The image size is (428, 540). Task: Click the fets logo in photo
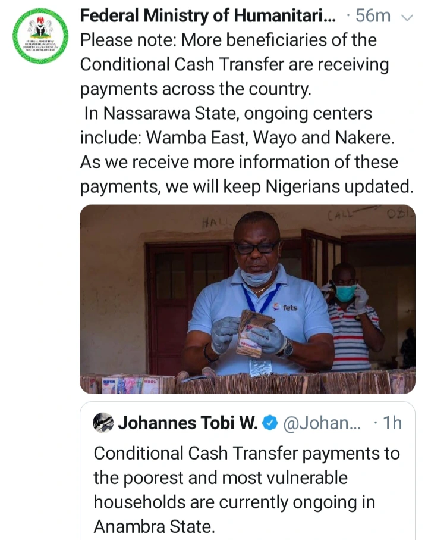pyautogui.click(x=285, y=307)
